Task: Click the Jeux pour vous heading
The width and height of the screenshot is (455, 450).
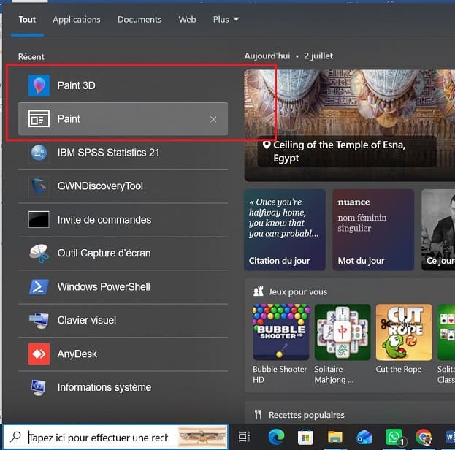Action: point(297,291)
